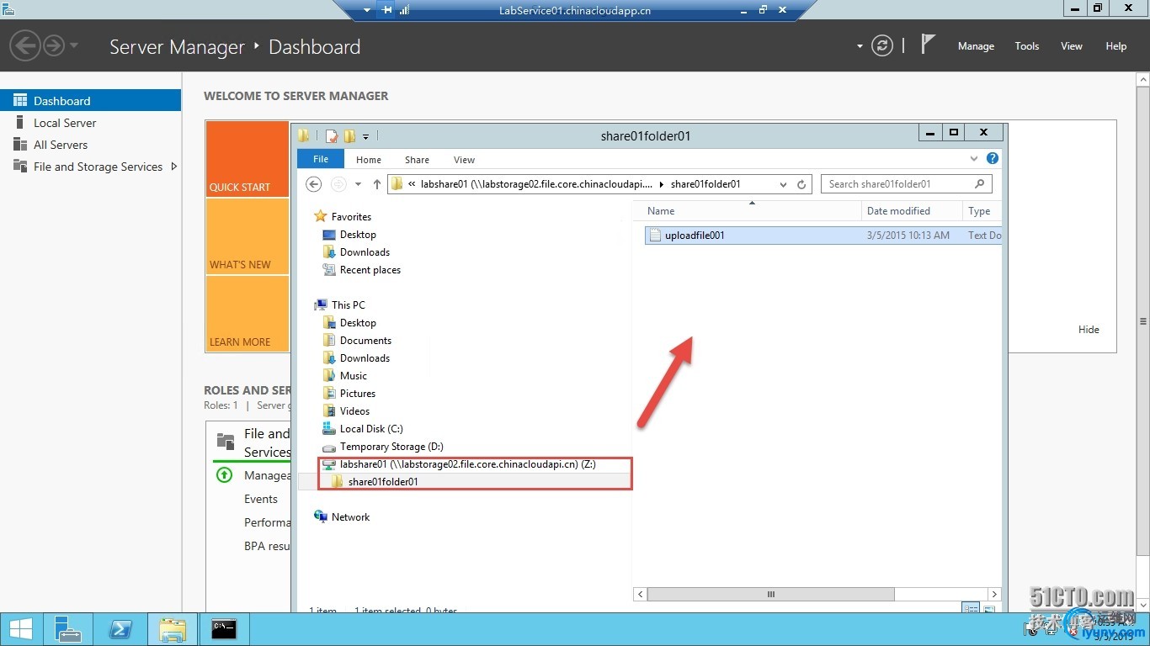Expand the Explorer ribbon with the chevron
Image resolution: width=1150 pixels, height=646 pixels.
click(x=974, y=158)
